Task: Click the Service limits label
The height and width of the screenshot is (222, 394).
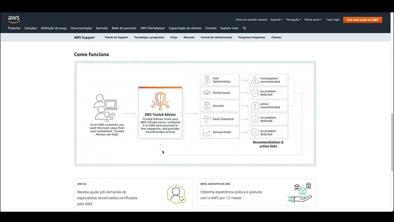Action: (x=222, y=132)
